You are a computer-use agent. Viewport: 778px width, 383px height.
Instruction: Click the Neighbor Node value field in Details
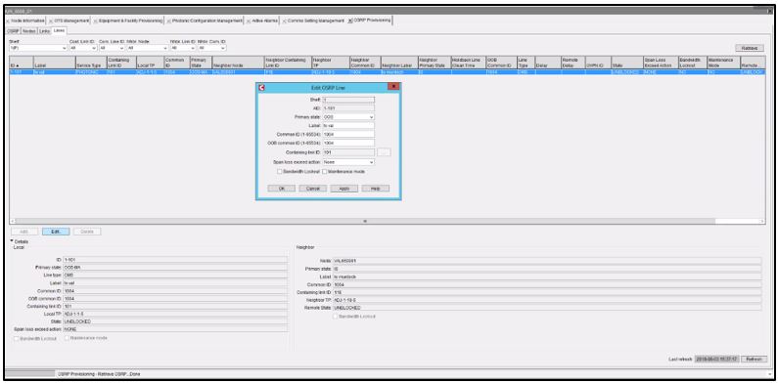coord(546,260)
